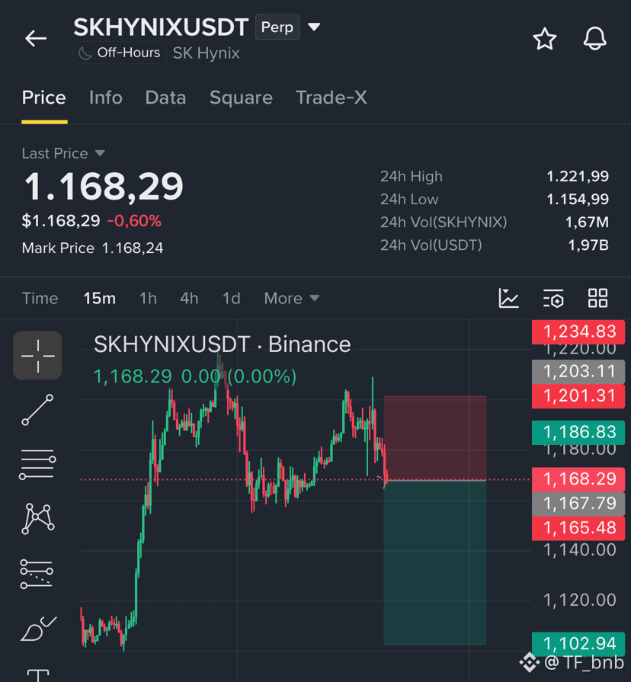Click the 1,186.83 price label
The width and height of the screenshot is (631, 682).
click(x=578, y=432)
